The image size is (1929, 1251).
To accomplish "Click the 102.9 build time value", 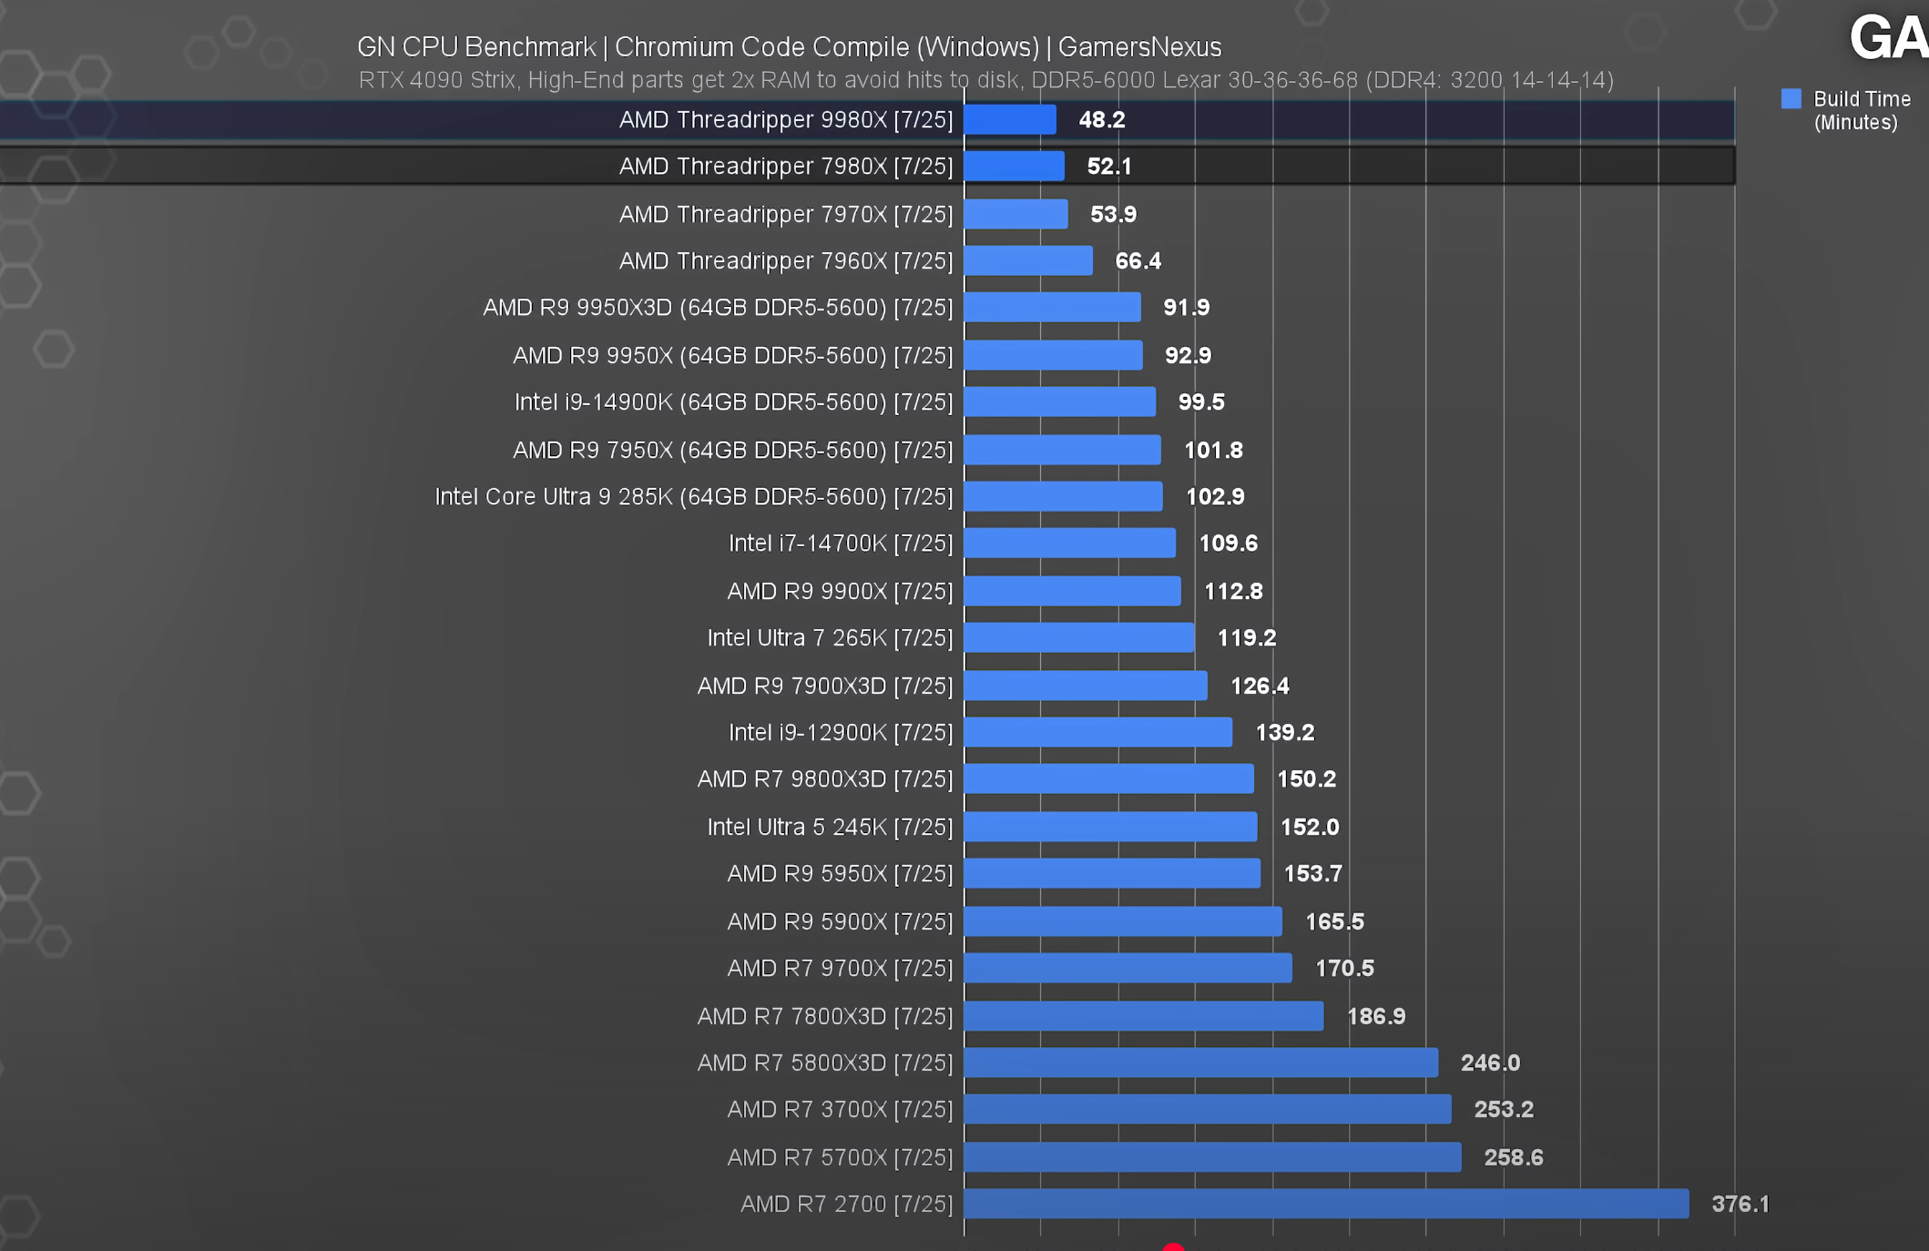I will tap(1215, 496).
